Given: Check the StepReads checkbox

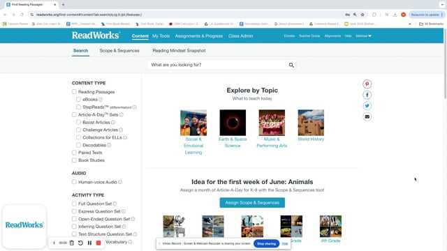Looking at the screenshot, I should coord(78,107).
